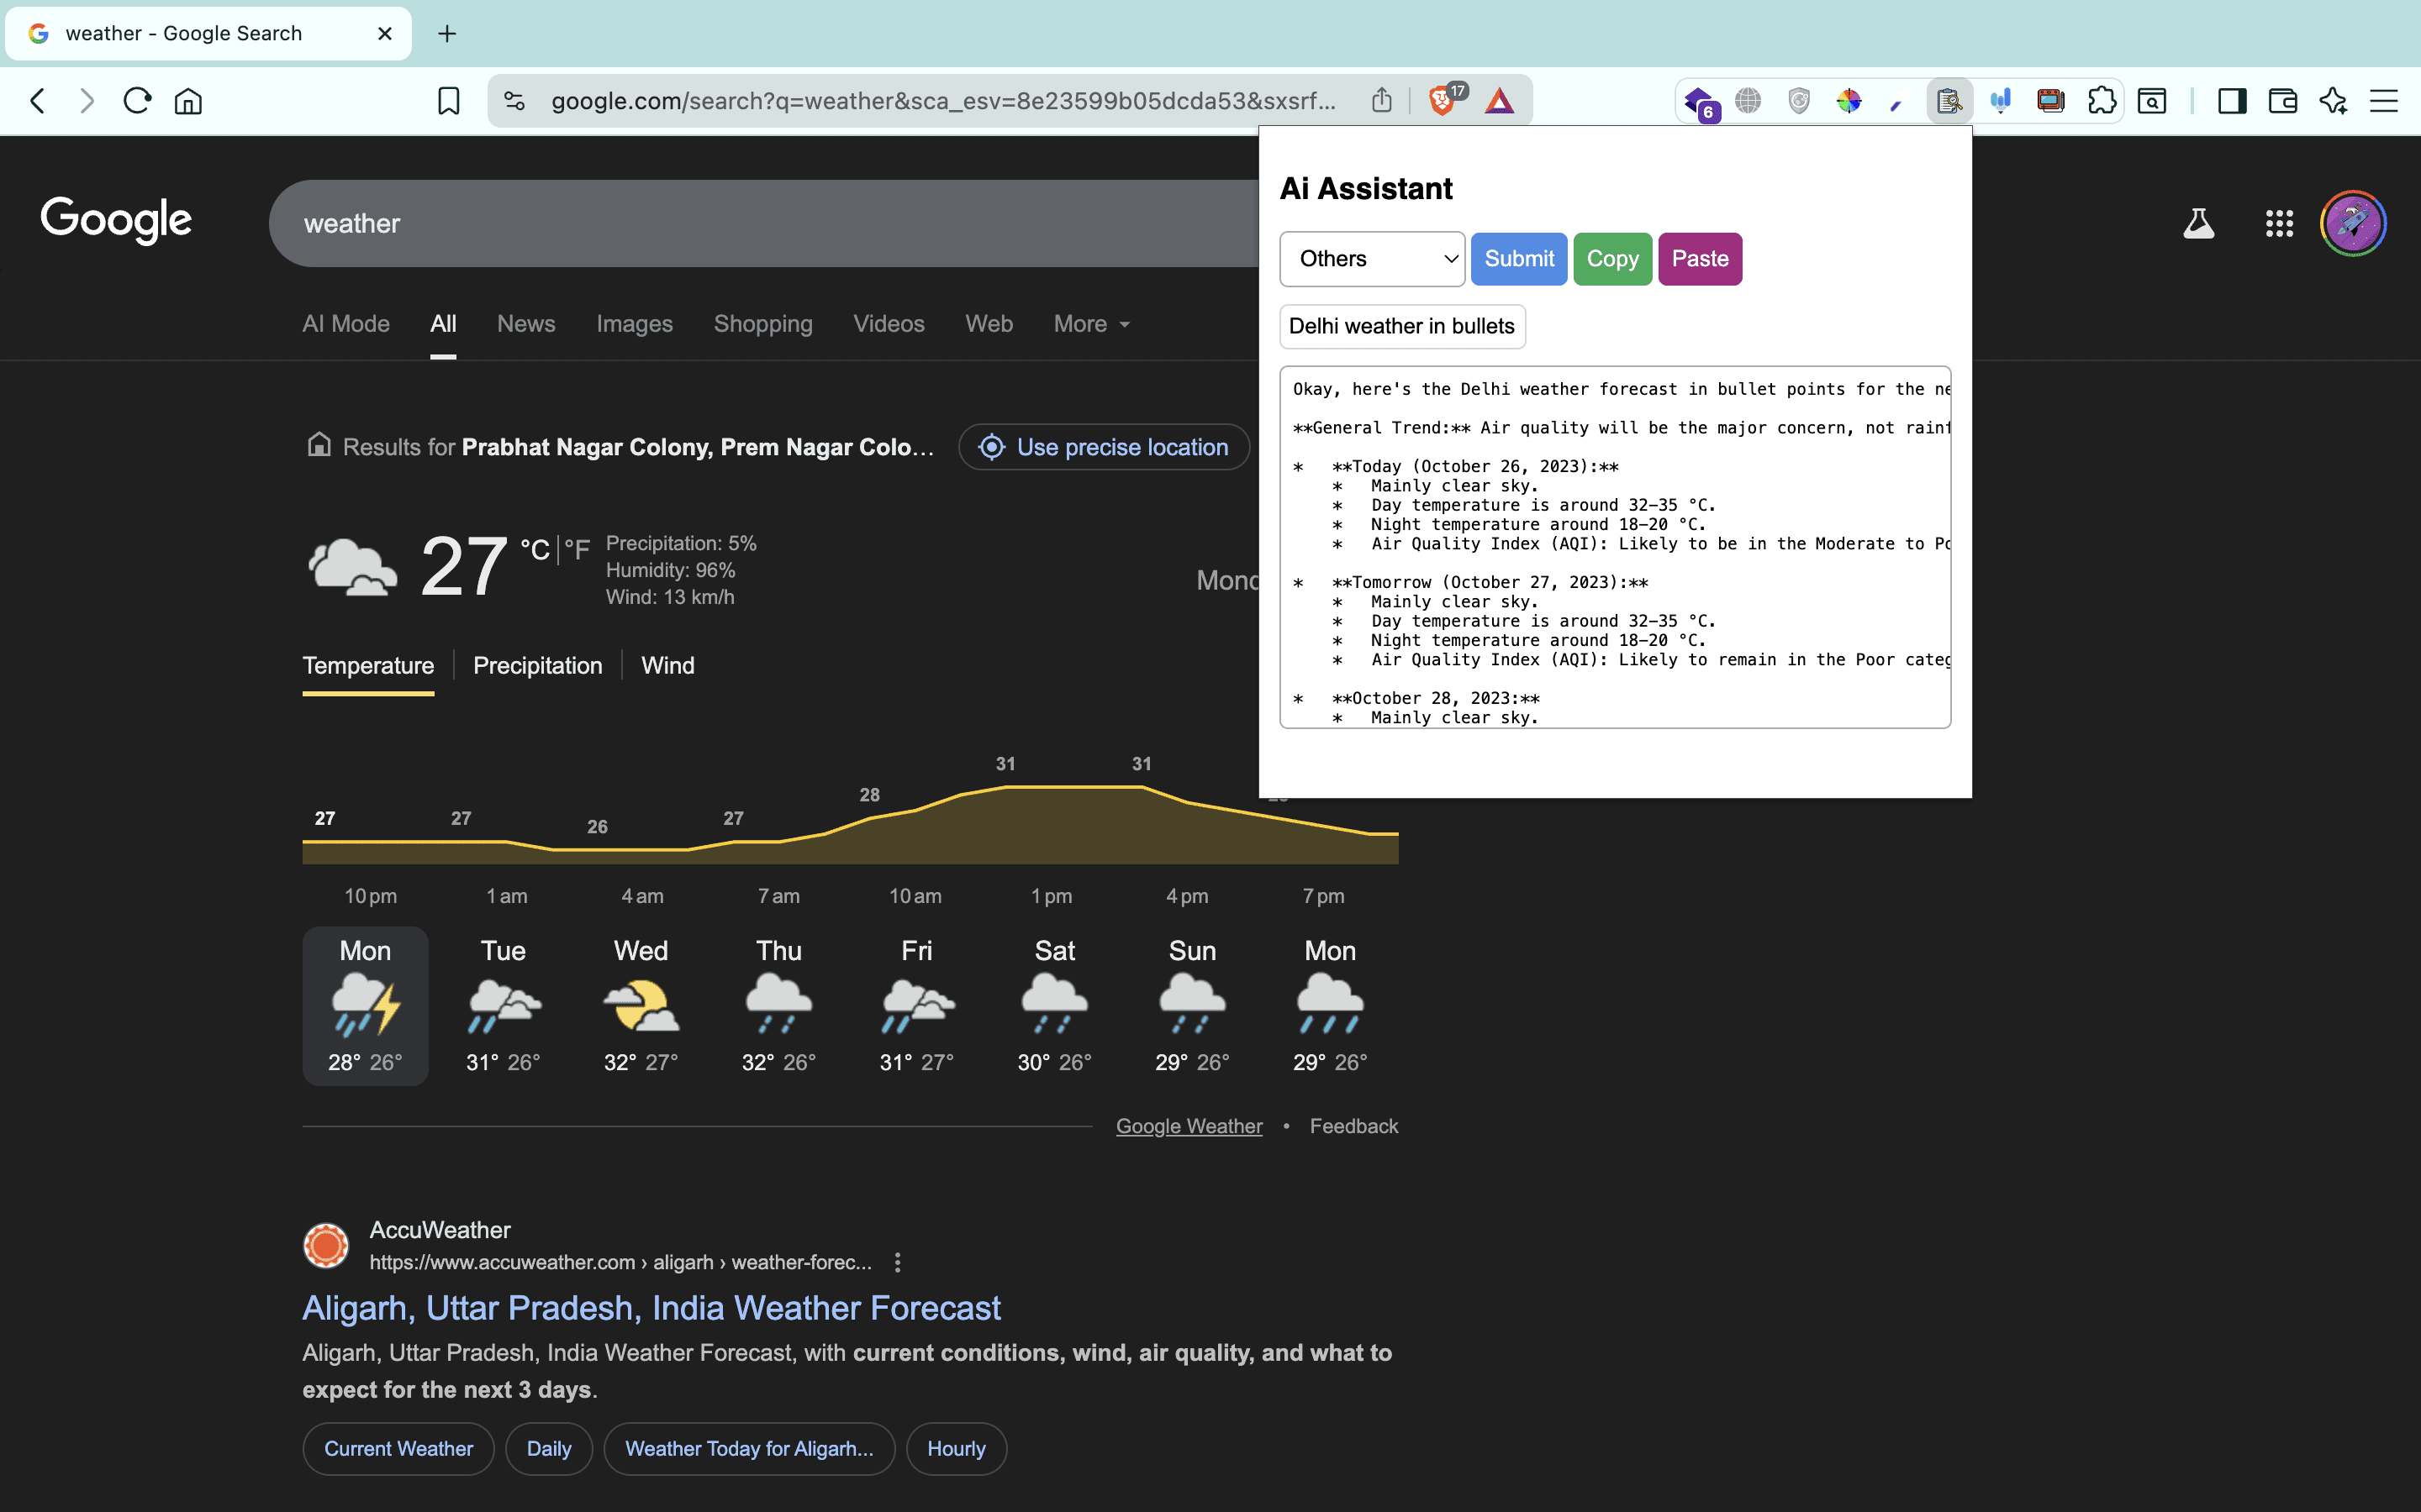
Task: Expand the More search filters menu
Action: pyautogui.click(x=1091, y=324)
